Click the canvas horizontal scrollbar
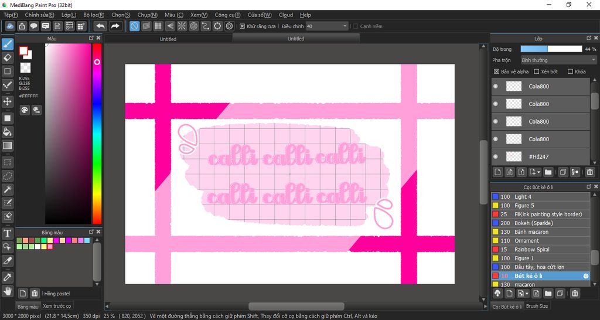The image size is (600, 320). (296, 306)
